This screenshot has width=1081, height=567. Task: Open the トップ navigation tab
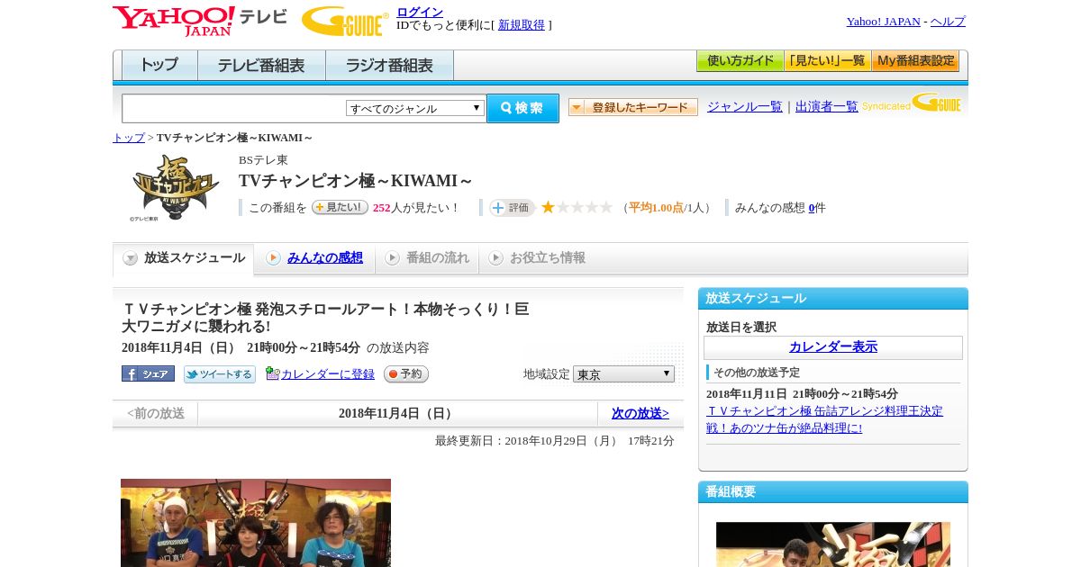pyautogui.click(x=159, y=65)
